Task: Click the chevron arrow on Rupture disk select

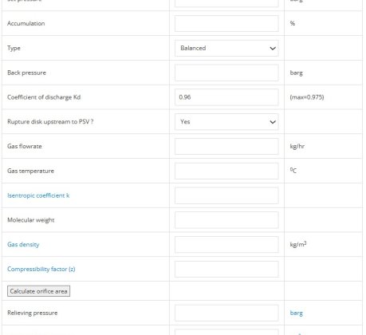Action: [273, 122]
